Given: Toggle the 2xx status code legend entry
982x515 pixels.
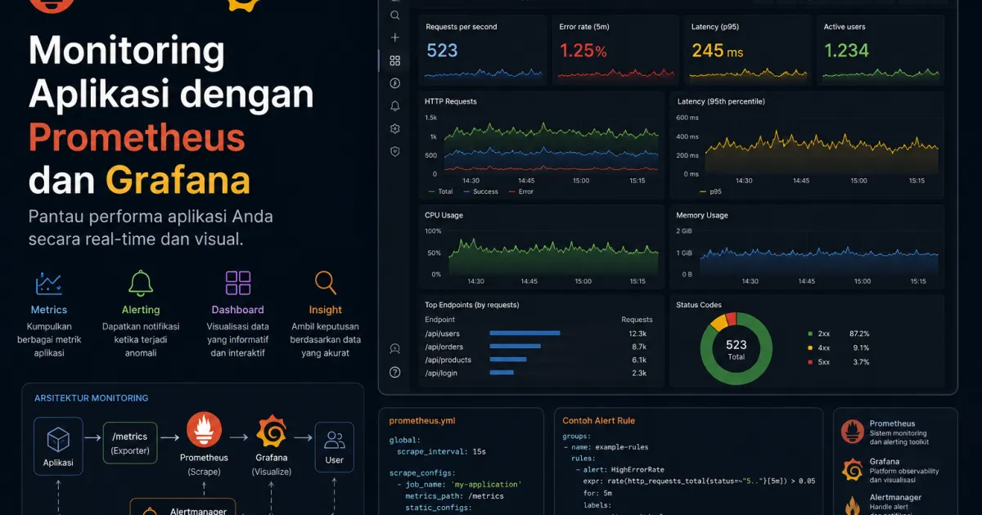Looking at the screenshot, I should 818,334.
